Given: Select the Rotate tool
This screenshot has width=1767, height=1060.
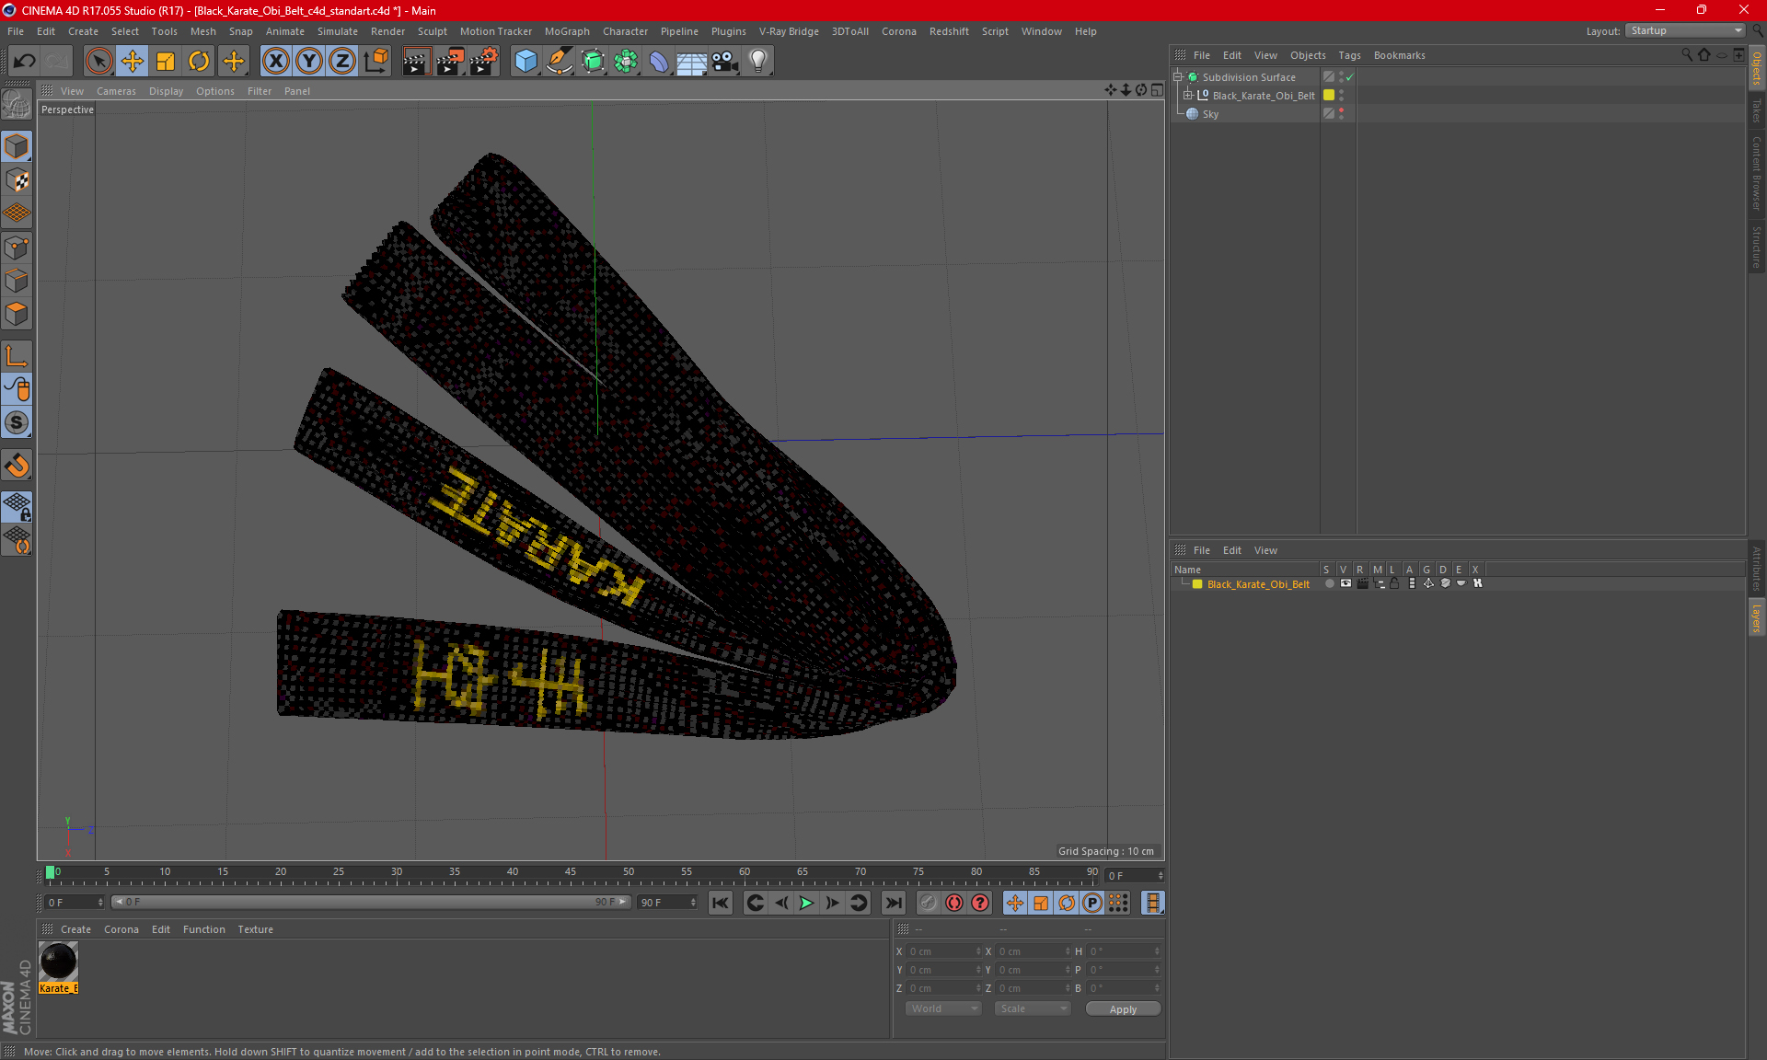Looking at the screenshot, I should [x=199, y=62].
